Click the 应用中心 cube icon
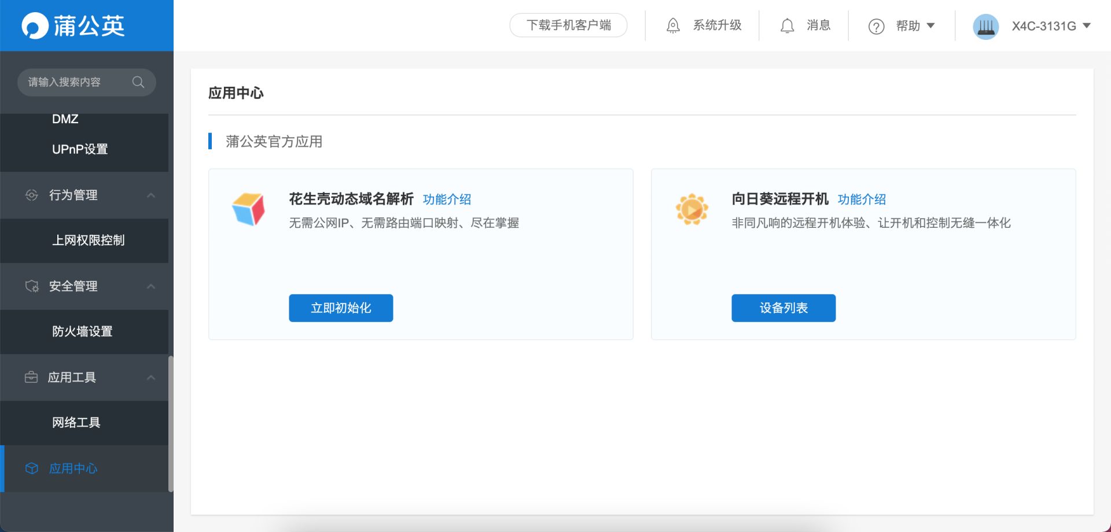1111x532 pixels. click(32, 468)
